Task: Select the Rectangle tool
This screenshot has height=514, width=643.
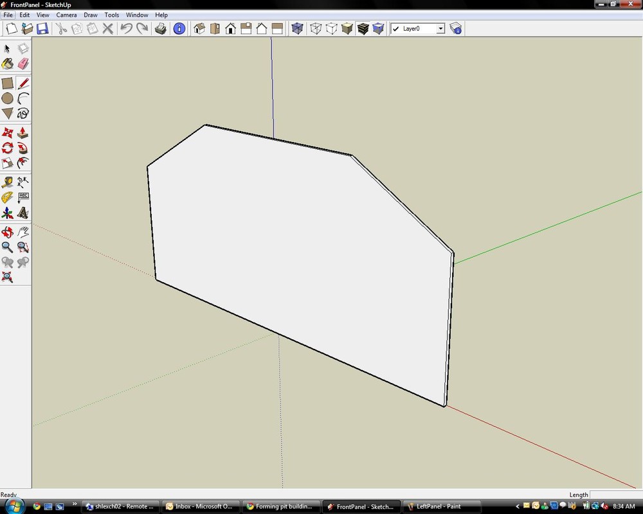Action: point(8,84)
